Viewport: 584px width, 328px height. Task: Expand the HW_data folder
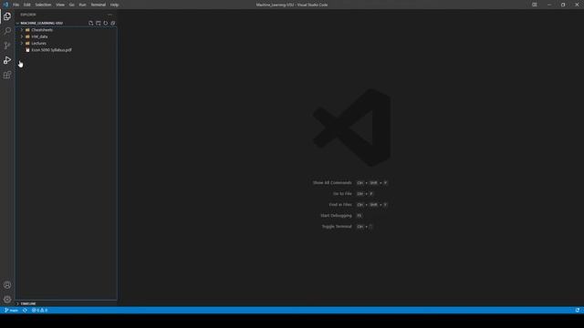pyautogui.click(x=22, y=36)
